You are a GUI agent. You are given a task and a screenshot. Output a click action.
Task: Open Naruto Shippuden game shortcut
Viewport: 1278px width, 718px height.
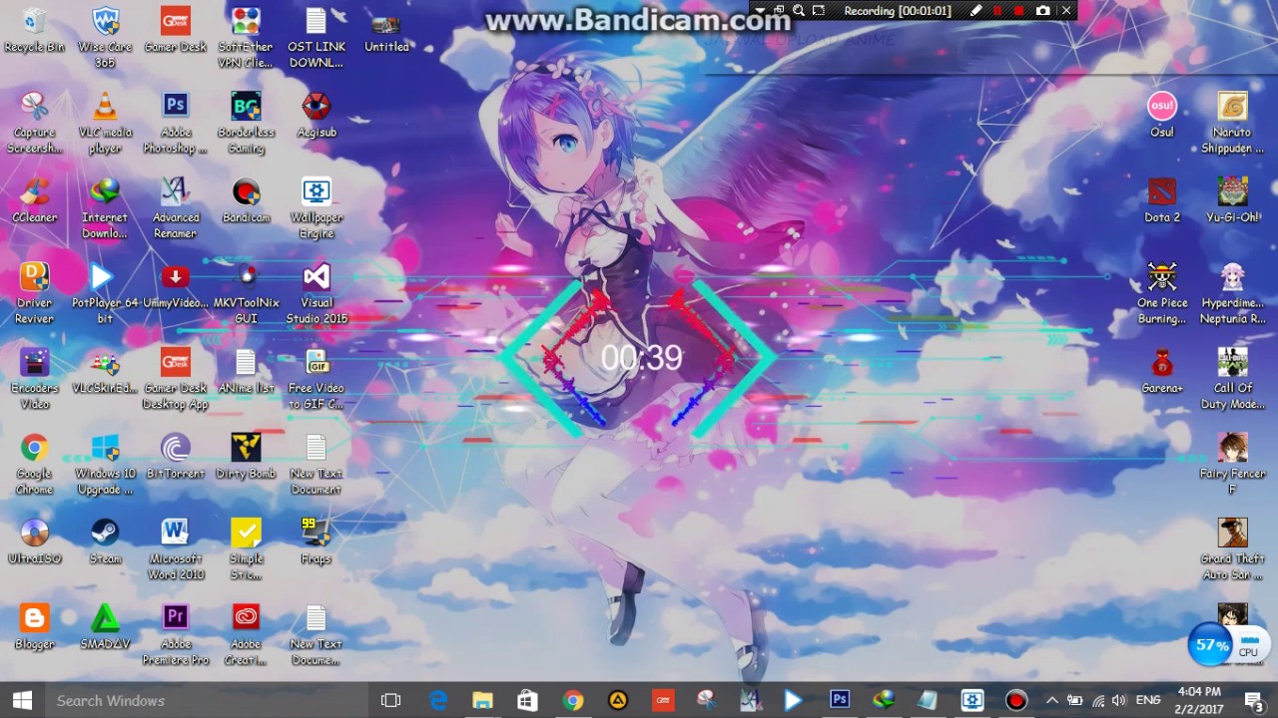[x=1233, y=123]
